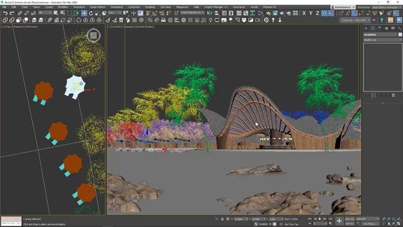Click the Undo arrow icon

tap(5, 13)
